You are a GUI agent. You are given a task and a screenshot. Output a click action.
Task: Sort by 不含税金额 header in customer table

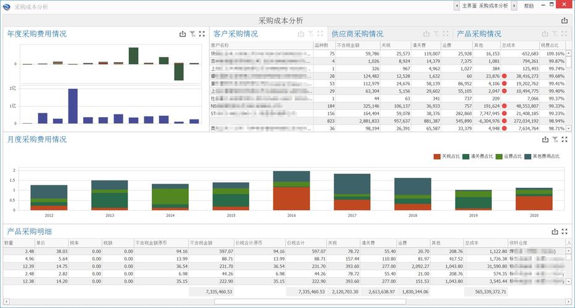358,46
